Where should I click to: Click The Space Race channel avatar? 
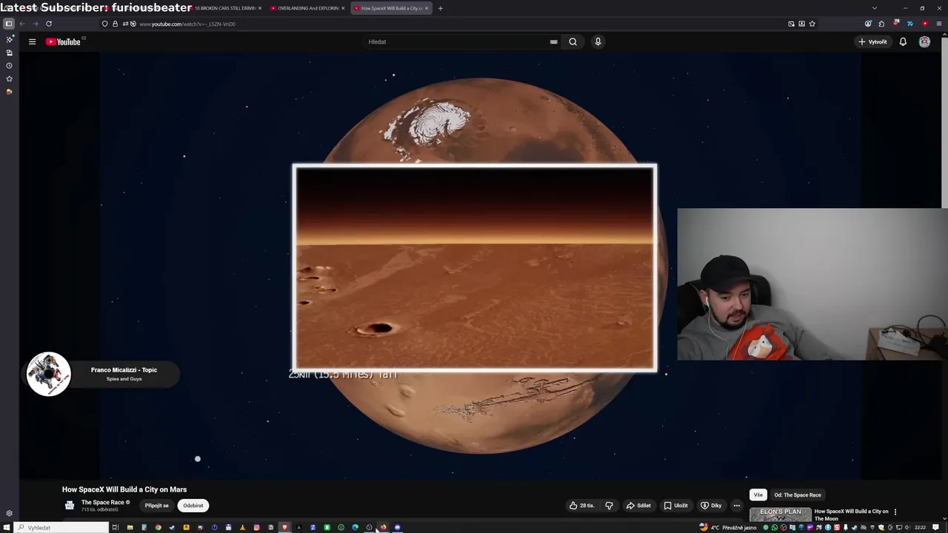click(x=70, y=506)
